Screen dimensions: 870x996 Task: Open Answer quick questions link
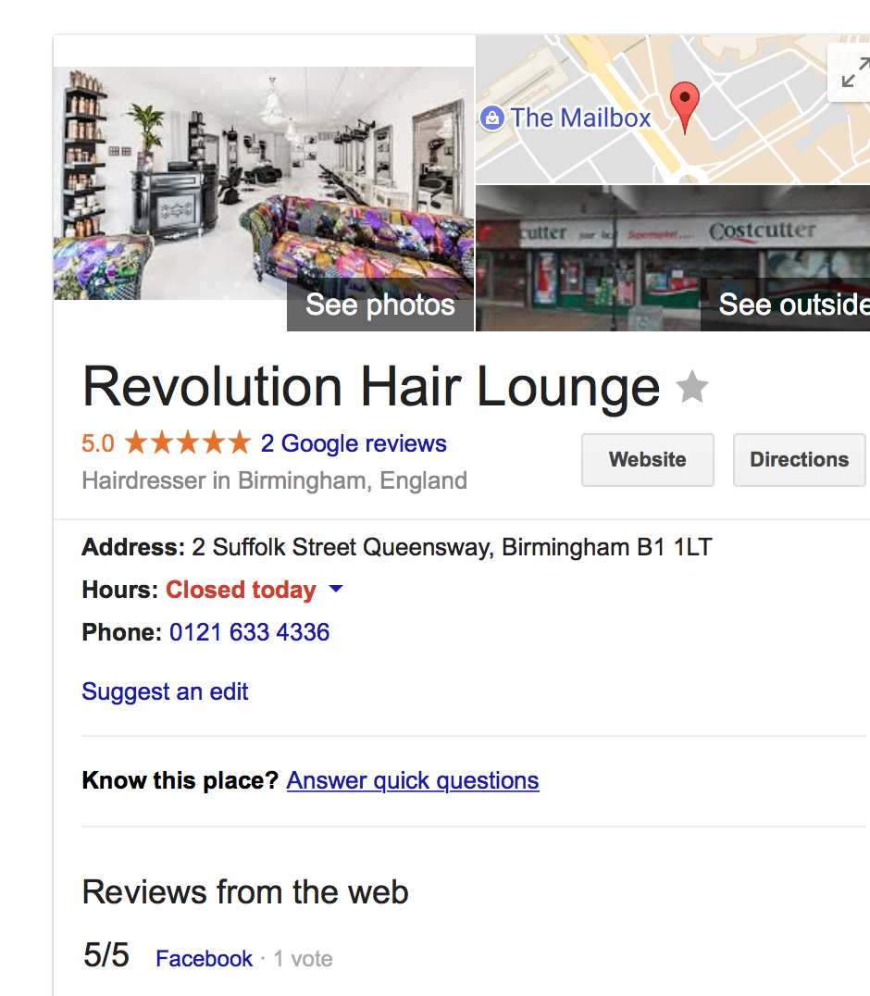[x=413, y=780]
